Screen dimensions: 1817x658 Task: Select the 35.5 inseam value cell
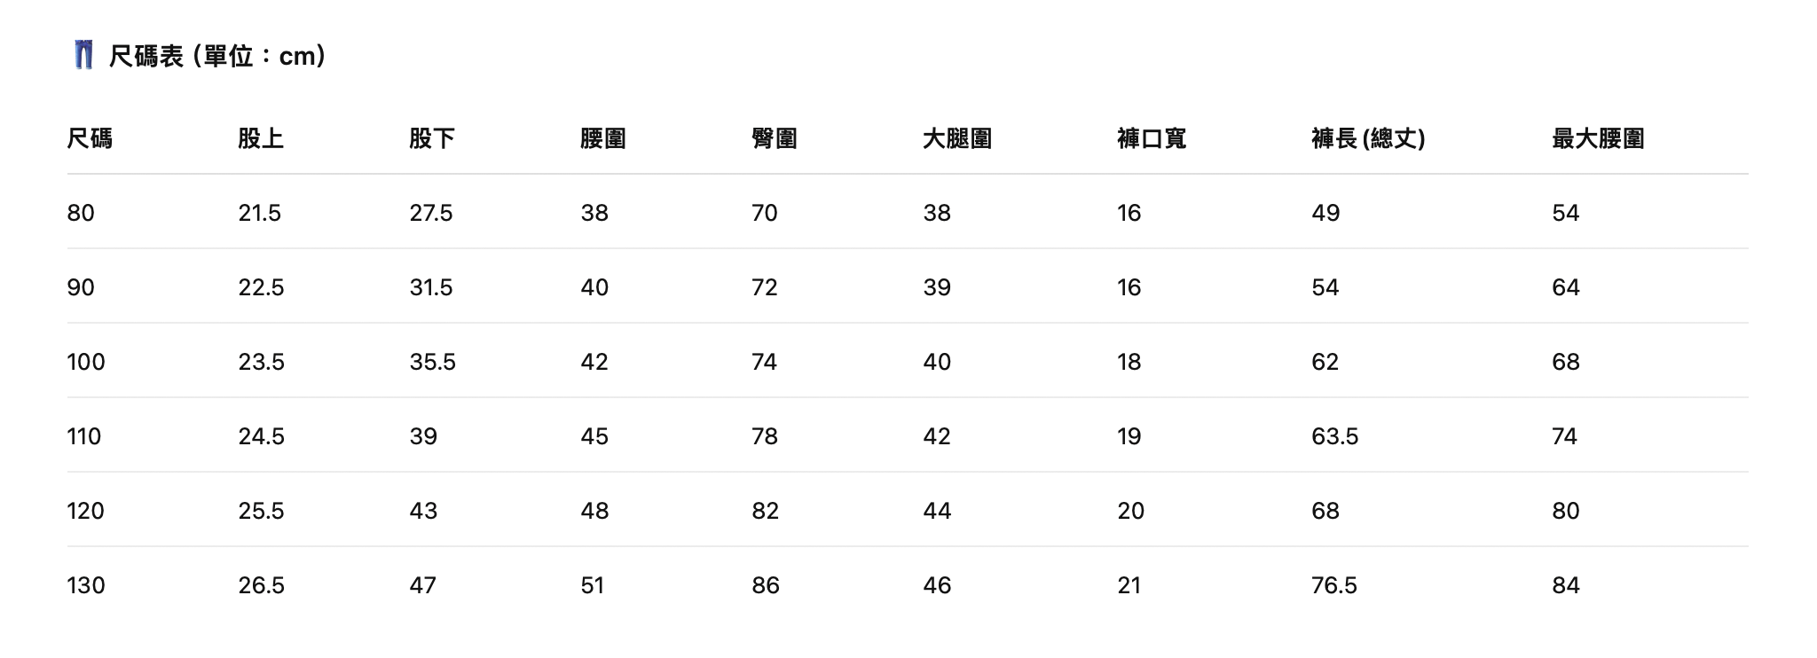click(x=433, y=362)
